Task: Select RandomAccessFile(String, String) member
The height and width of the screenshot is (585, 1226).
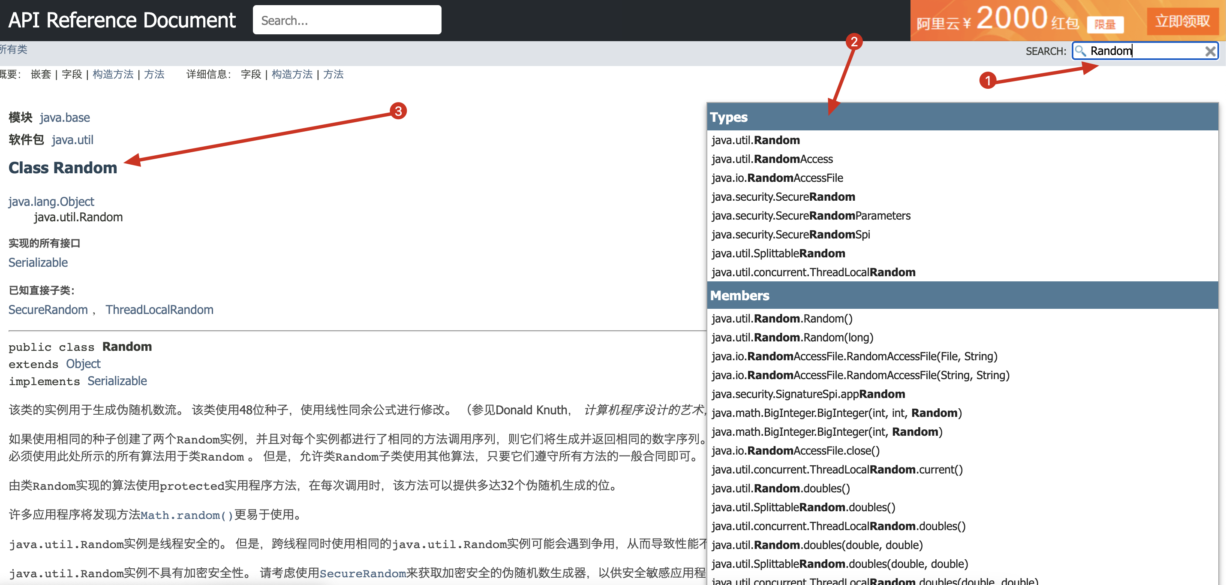Action: pos(962,375)
